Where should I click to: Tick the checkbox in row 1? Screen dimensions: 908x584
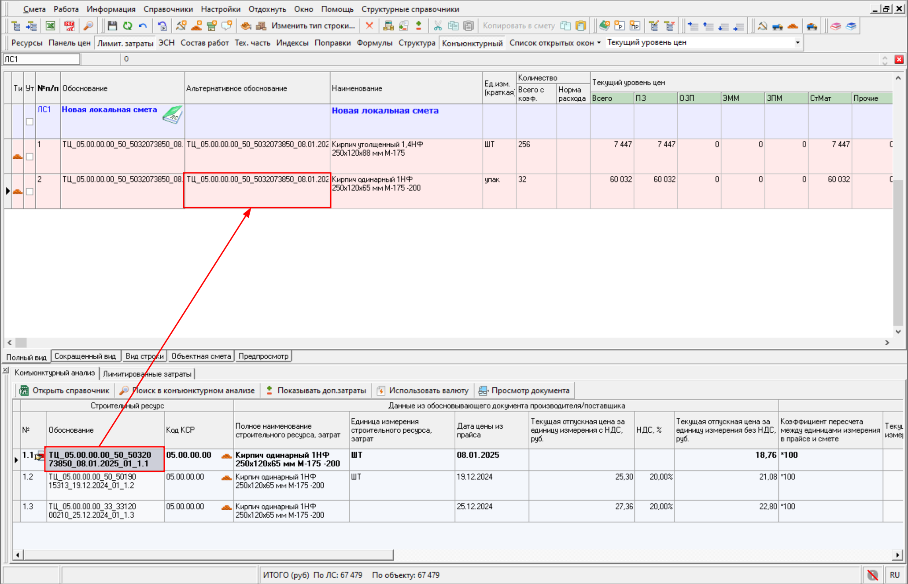pyautogui.click(x=30, y=157)
